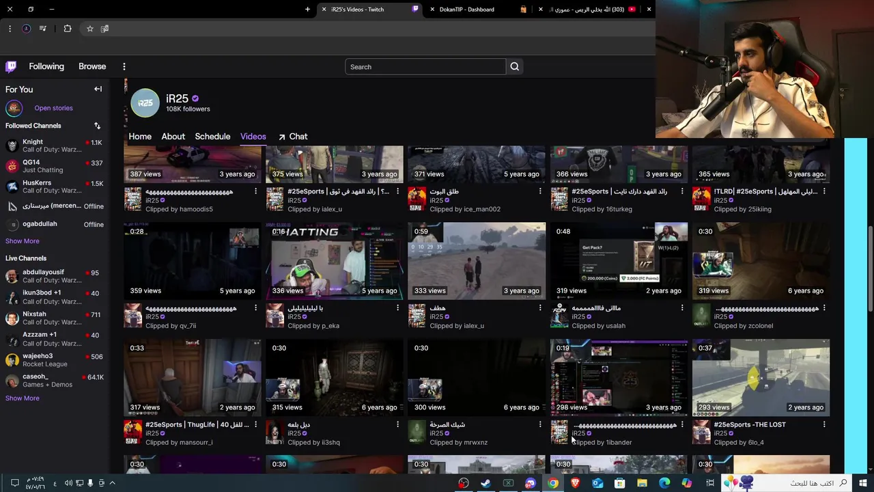
Task: Expand hidden system tray icons
Action: [113, 483]
